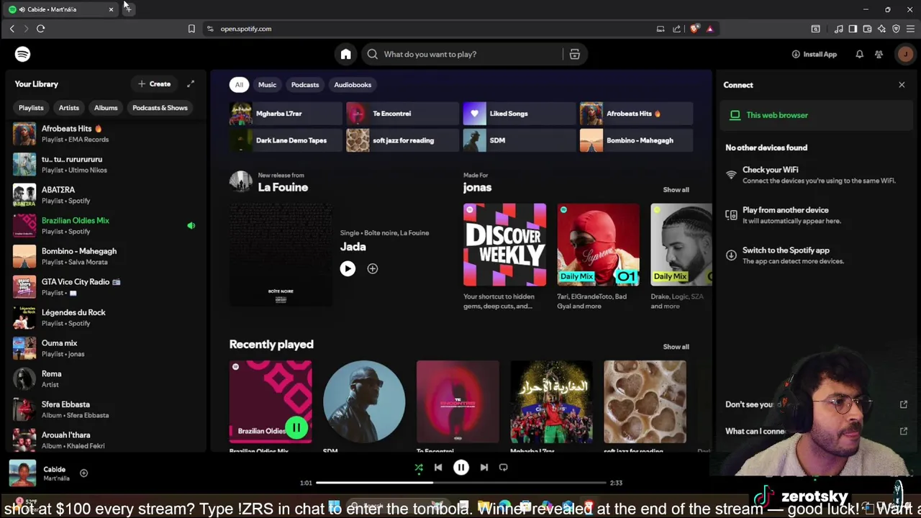921x518 pixels.
Task: Create a new playlist with Create button
Action: coord(154,84)
